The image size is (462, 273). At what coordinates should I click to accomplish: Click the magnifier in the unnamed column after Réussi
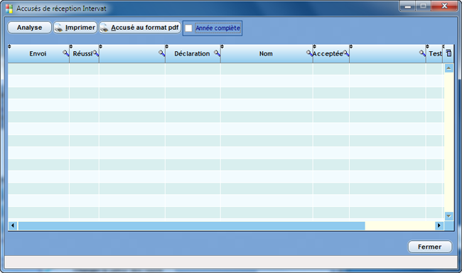pyautogui.click(x=162, y=53)
